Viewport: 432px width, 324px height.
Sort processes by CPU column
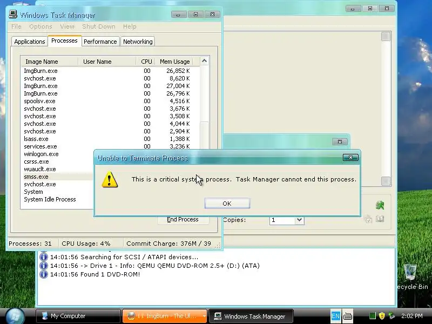pyautogui.click(x=146, y=62)
